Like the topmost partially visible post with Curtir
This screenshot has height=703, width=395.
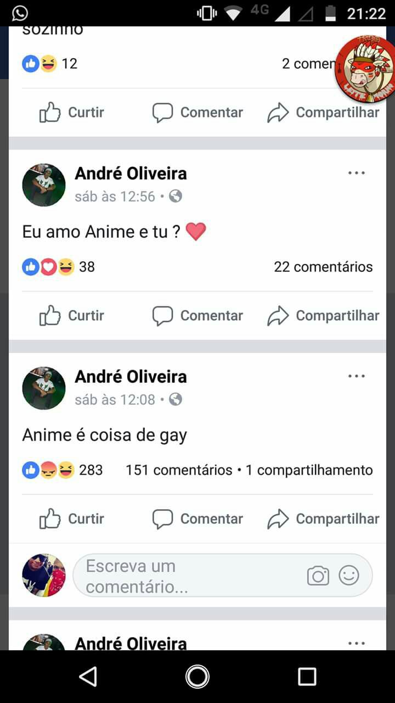[x=71, y=113]
